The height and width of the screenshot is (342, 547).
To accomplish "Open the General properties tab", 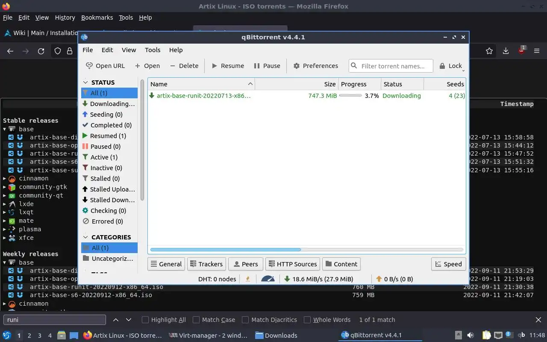I will [x=166, y=264].
